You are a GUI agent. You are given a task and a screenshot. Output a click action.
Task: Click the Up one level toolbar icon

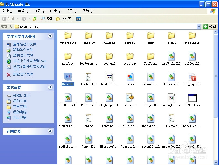point(35,19)
